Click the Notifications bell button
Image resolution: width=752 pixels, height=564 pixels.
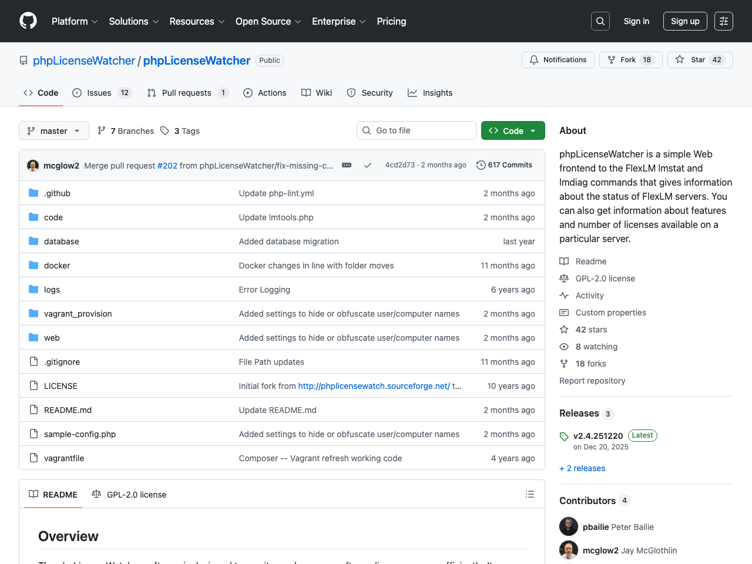[x=558, y=59]
